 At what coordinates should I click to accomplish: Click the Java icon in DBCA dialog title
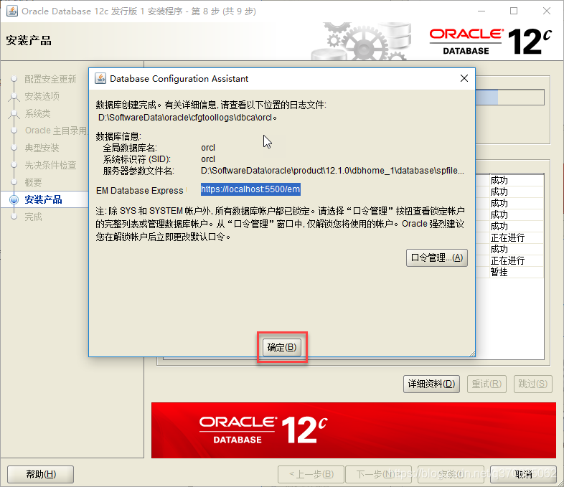coord(100,78)
